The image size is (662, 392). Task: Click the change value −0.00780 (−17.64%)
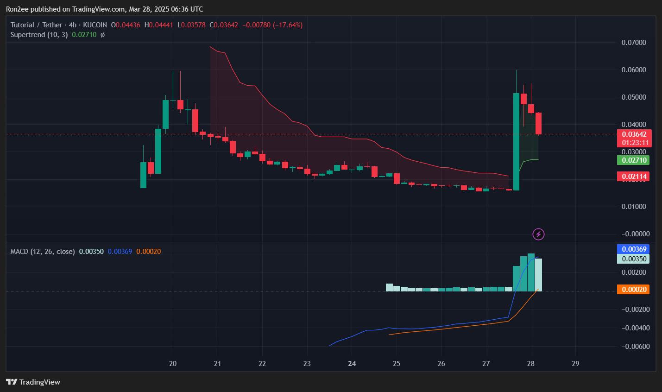272,25
